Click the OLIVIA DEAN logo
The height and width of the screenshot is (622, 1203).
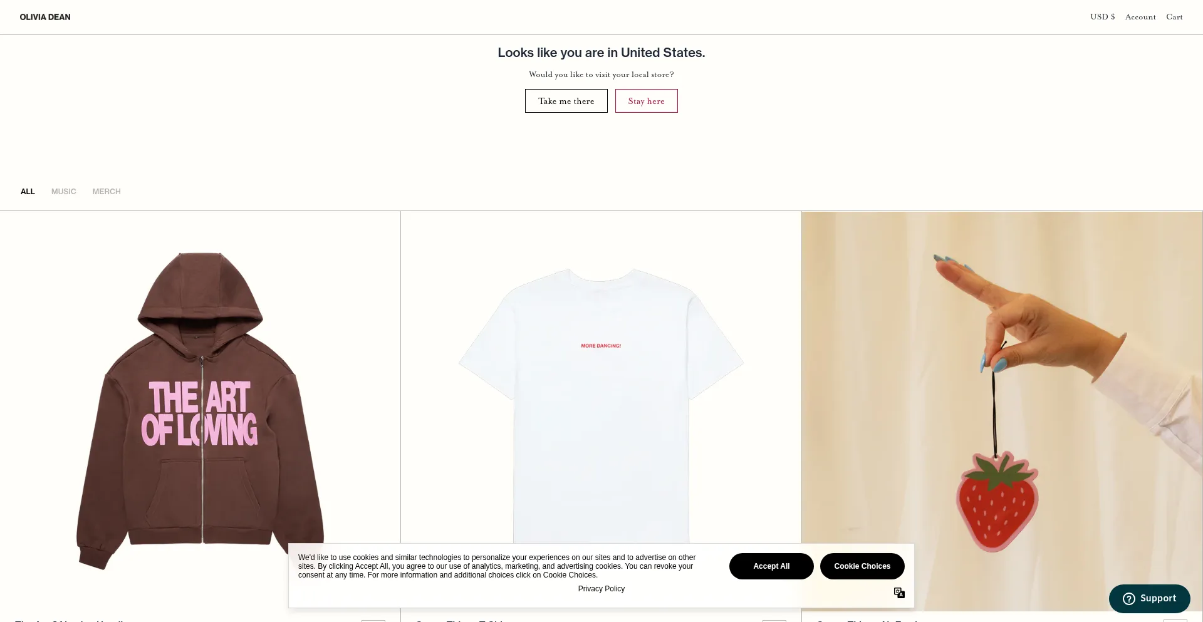45,17
